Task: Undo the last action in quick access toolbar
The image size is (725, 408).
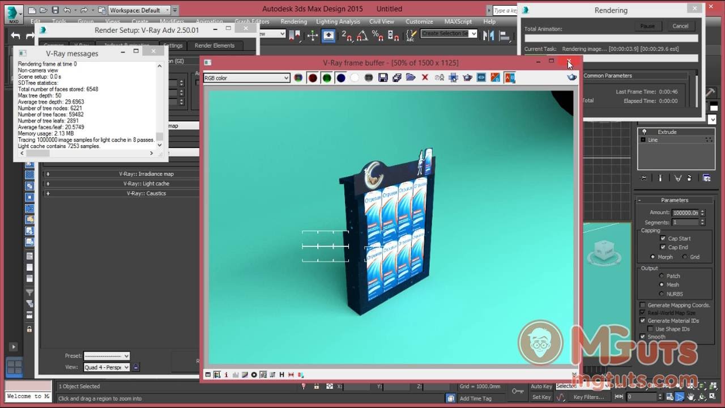Action: 67,10
